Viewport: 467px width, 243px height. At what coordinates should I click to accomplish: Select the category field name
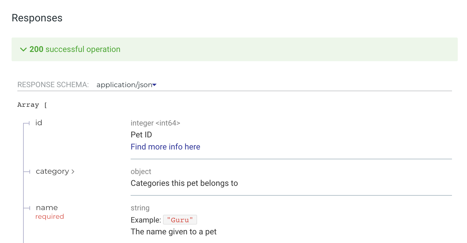52,171
